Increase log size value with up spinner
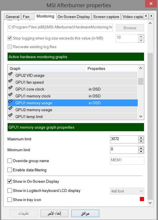158x220 pixels. pyautogui.click(x=141, y=36)
